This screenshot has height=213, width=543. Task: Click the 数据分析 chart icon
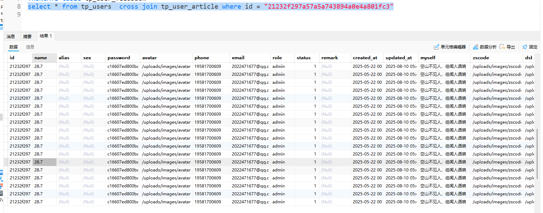point(475,47)
